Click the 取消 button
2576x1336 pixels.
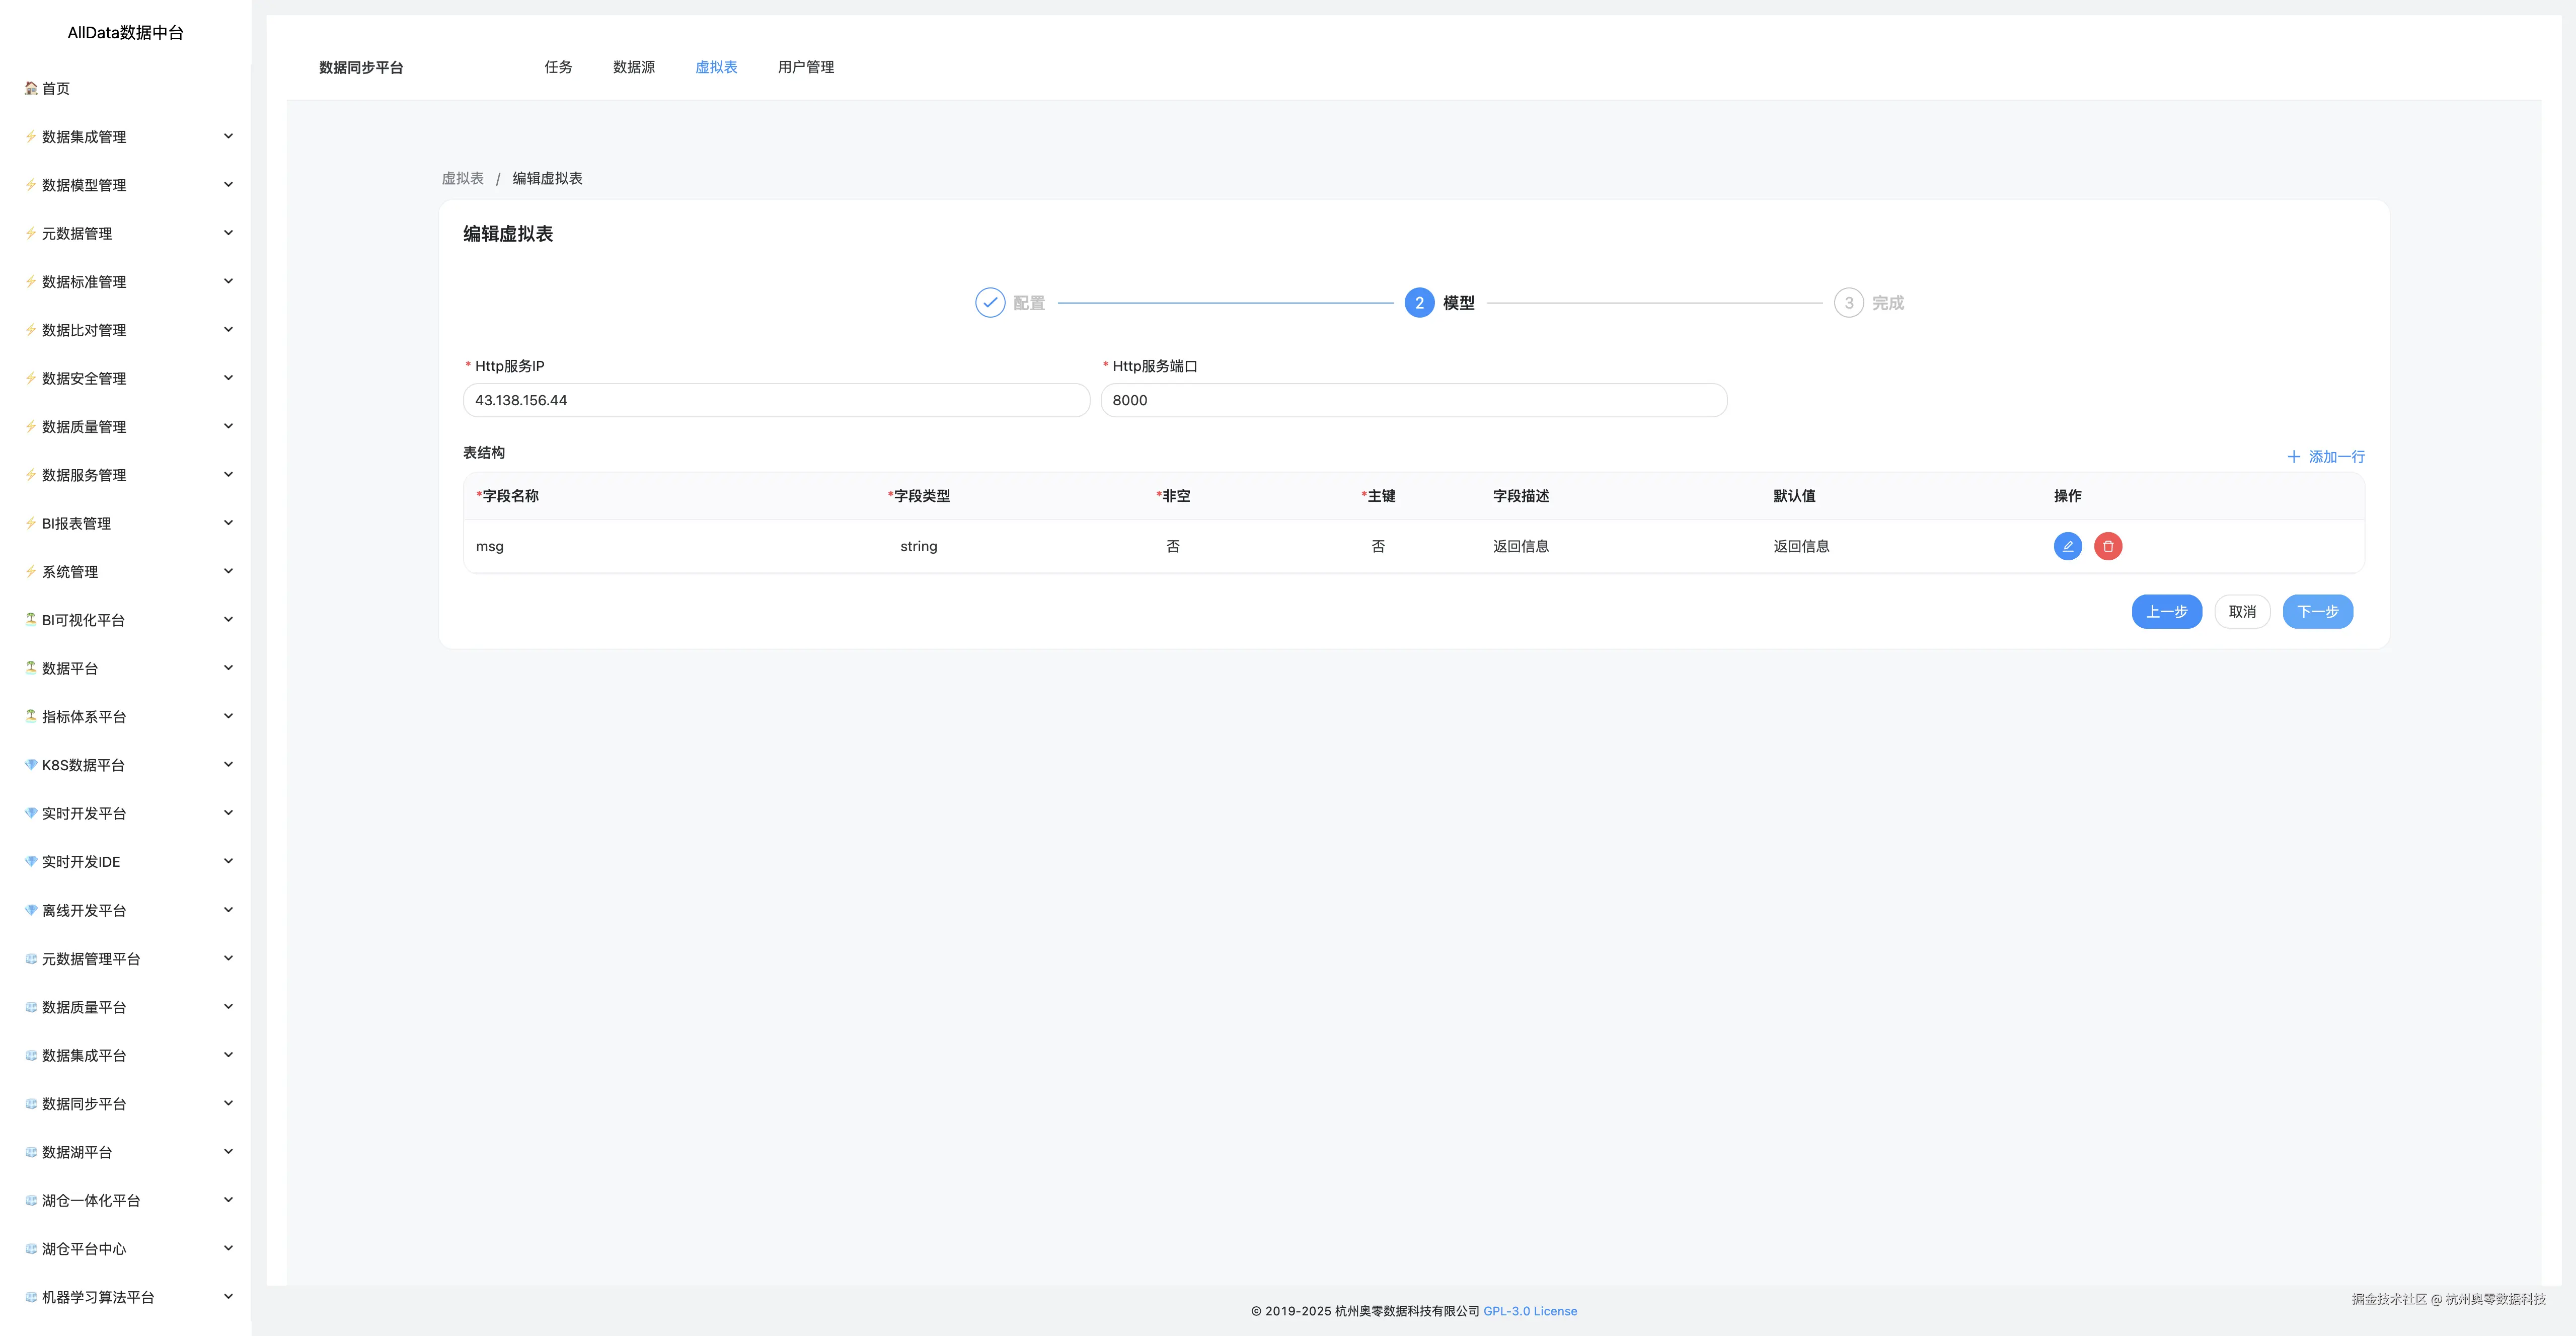click(2242, 612)
